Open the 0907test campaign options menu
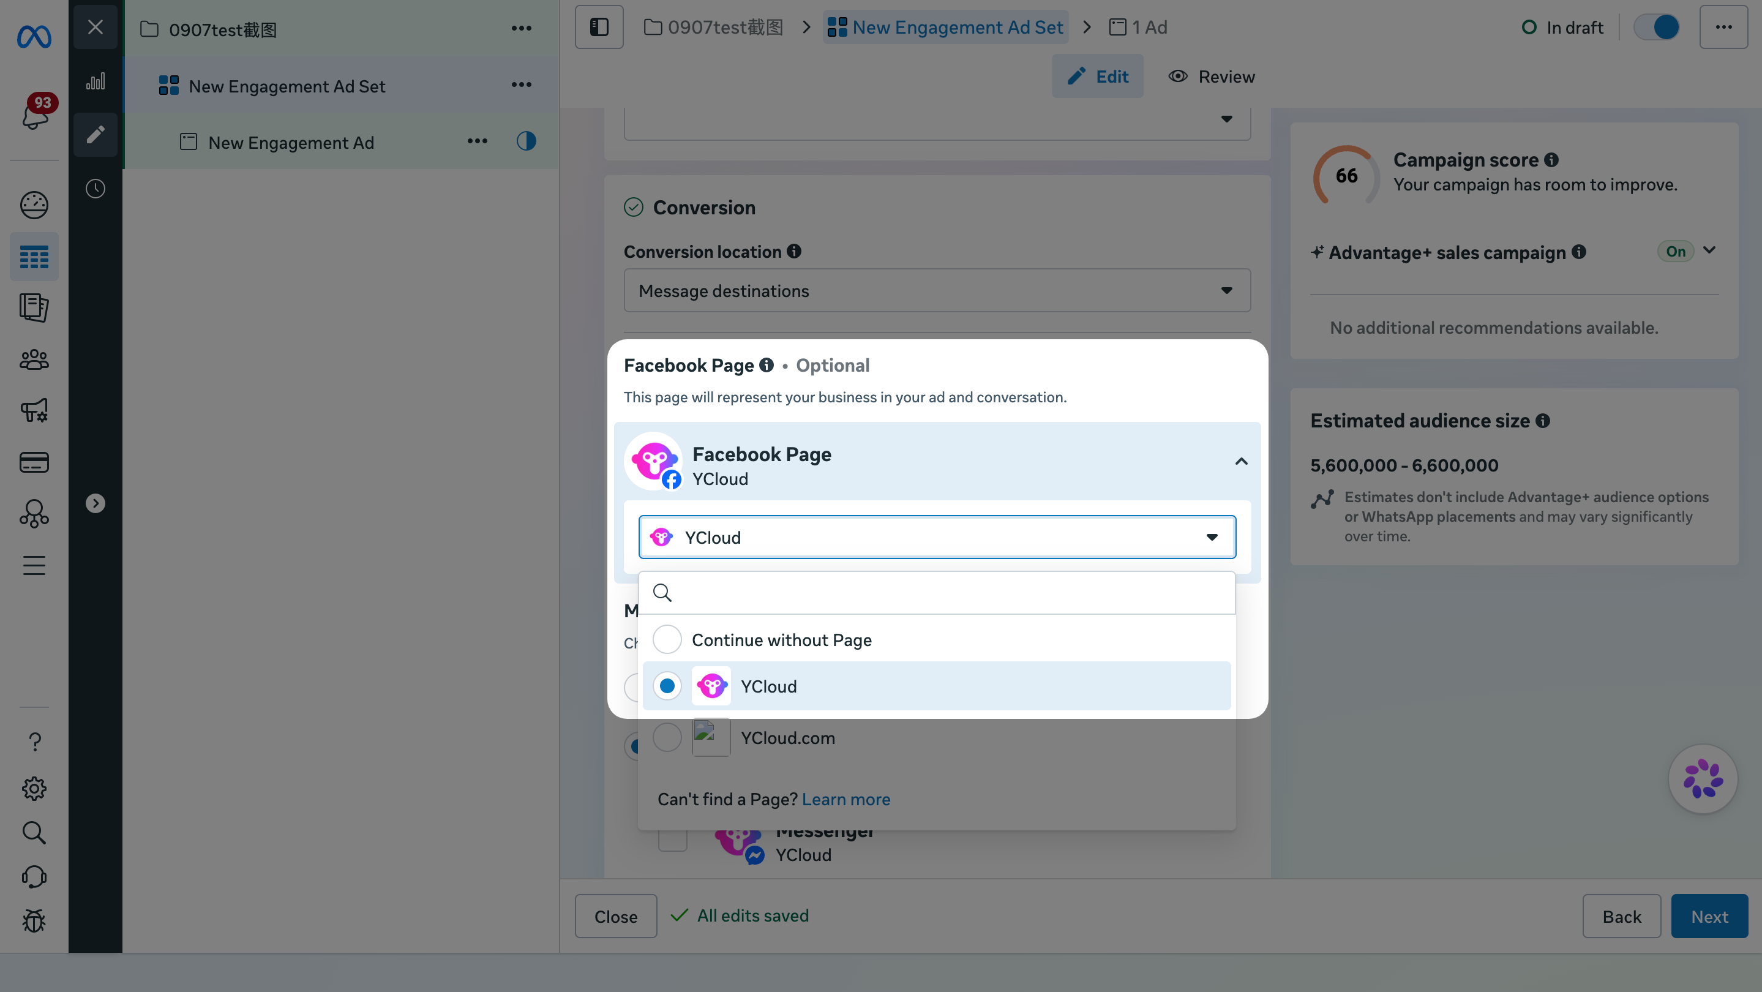Screen dimensions: 1762x992 click(x=521, y=28)
